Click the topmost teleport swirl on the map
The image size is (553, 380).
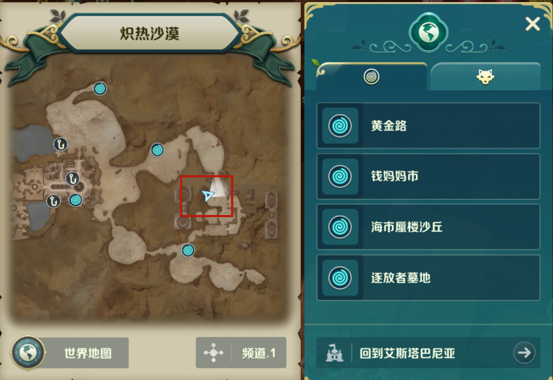100,89
